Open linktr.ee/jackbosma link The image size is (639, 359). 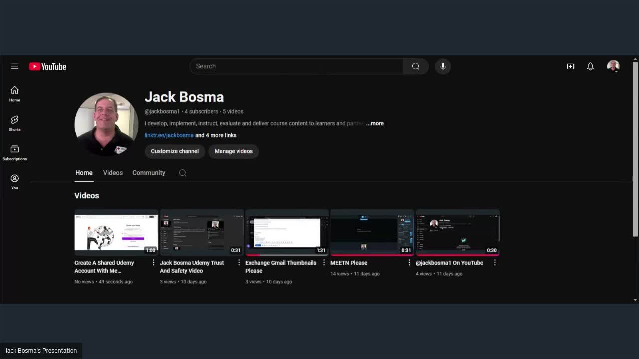(x=169, y=135)
